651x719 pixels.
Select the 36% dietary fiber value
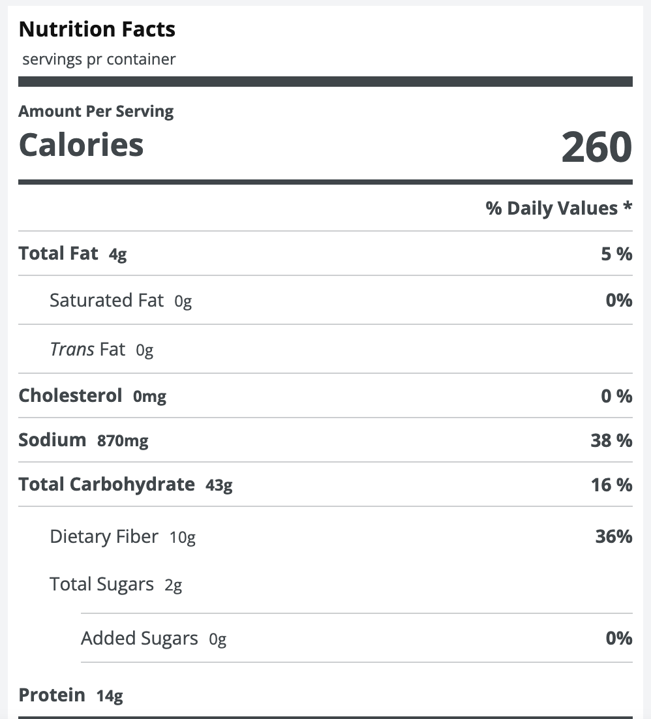pyautogui.click(x=614, y=536)
